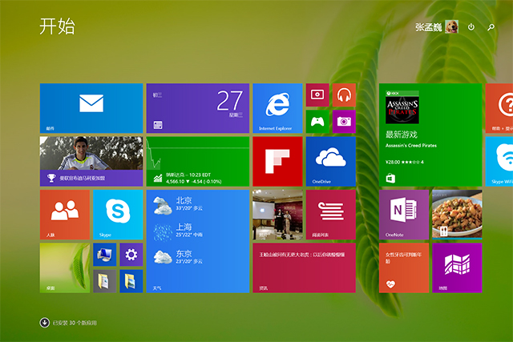Open the Skype tile

[118, 215]
